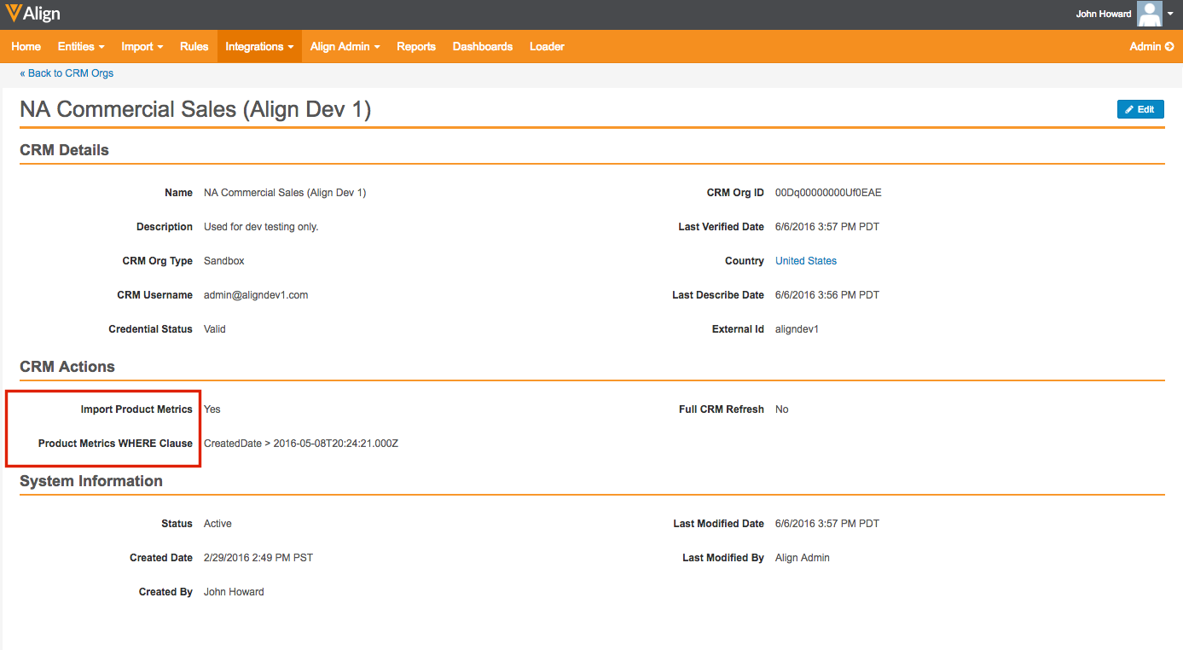This screenshot has width=1183, height=650.
Task: Click the CreatedDate WHERE clause value
Action: tap(301, 444)
